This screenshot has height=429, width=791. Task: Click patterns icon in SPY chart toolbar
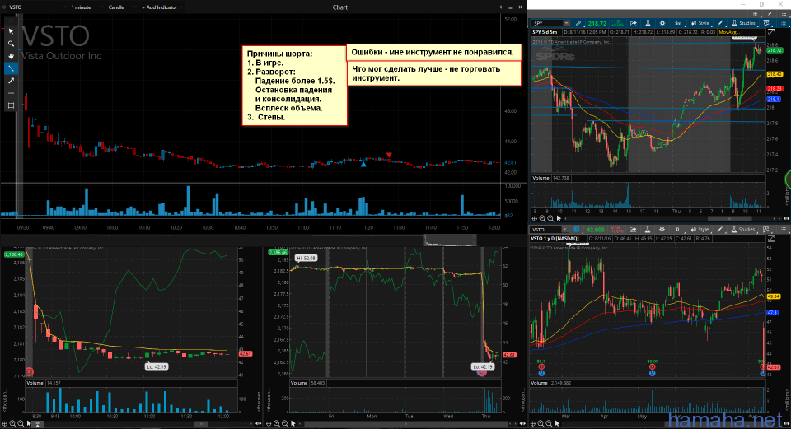[x=767, y=23]
